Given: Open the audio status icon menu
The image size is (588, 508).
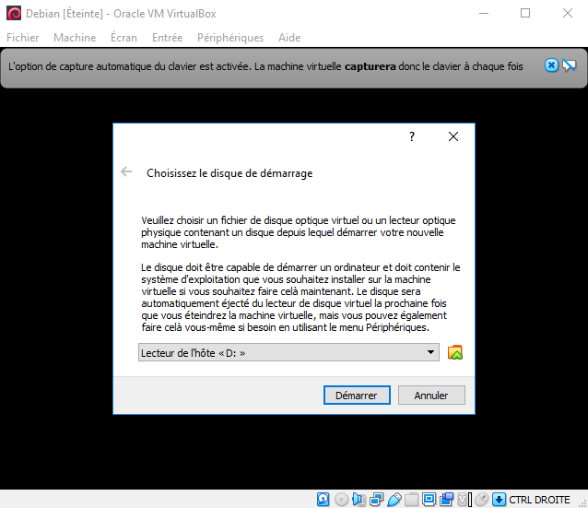Looking at the screenshot, I should tap(359, 500).
